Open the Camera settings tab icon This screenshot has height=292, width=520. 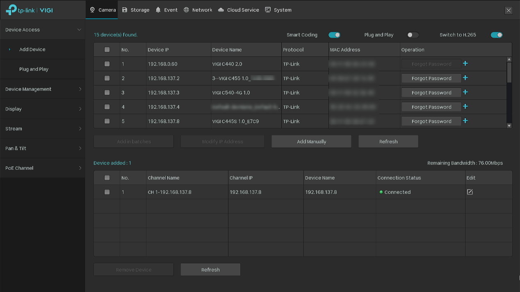[92, 10]
